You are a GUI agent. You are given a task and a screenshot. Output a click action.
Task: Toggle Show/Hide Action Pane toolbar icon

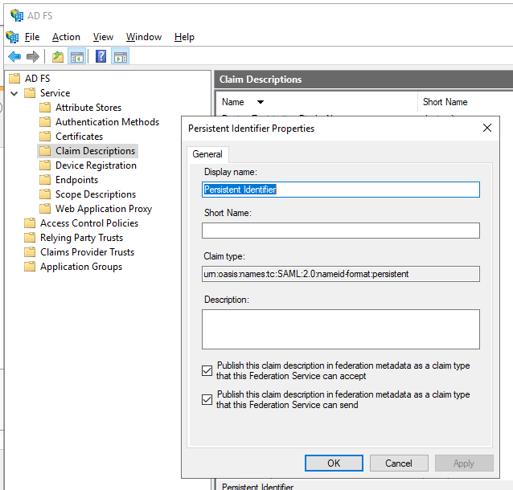tap(121, 56)
